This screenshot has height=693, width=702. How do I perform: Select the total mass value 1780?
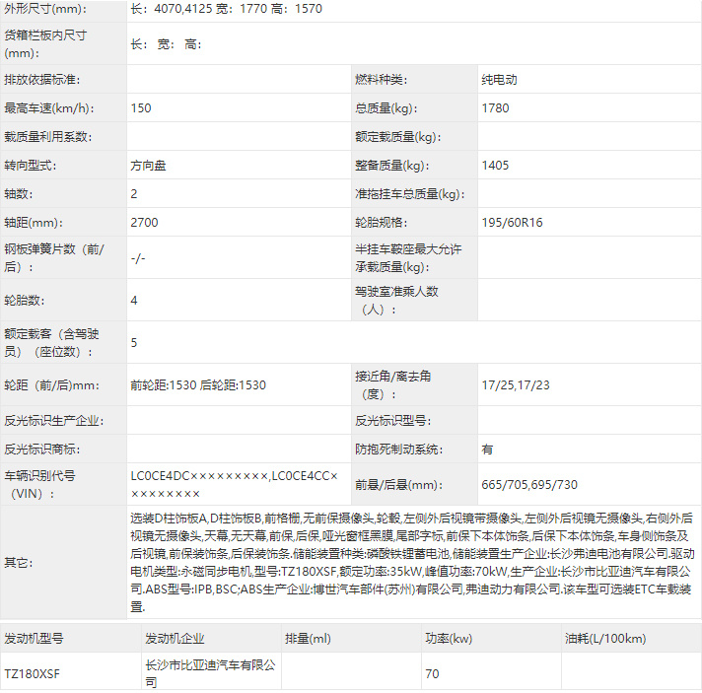pyautogui.click(x=495, y=108)
